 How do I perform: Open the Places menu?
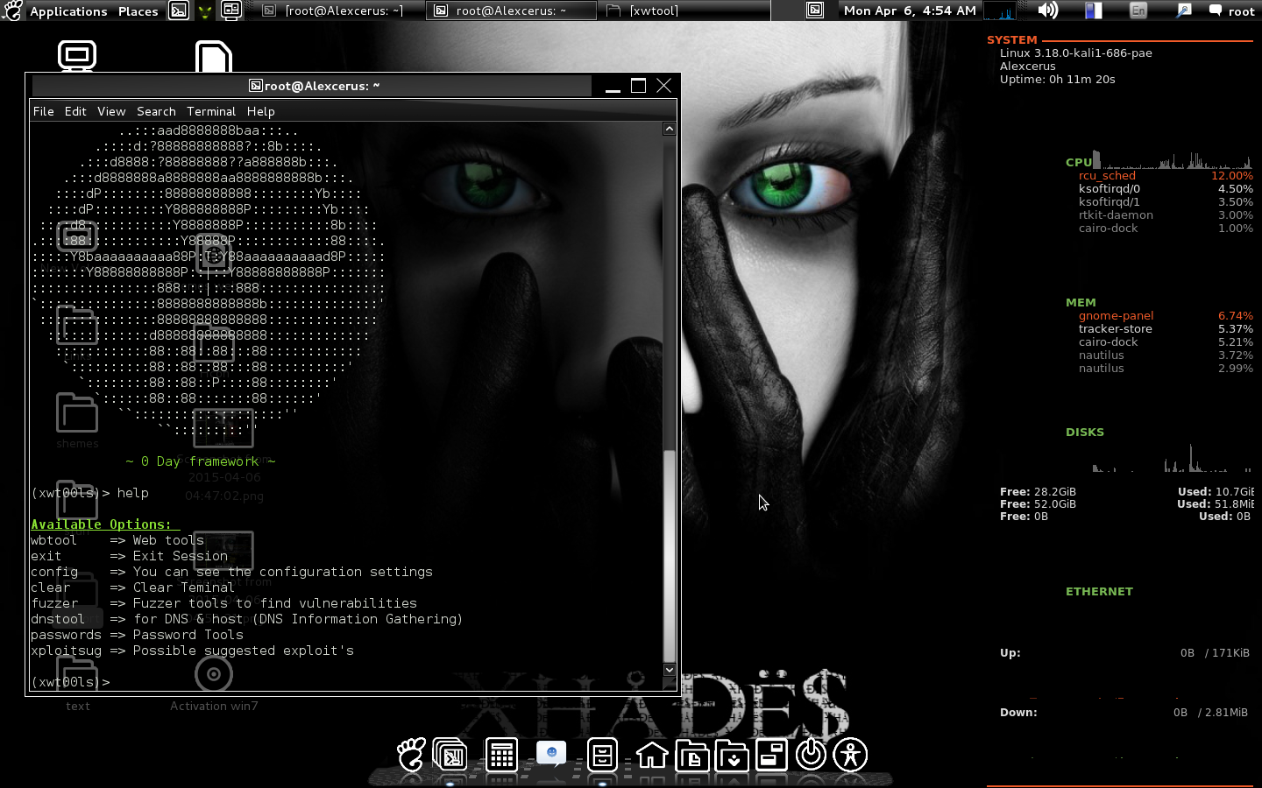click(x=138, y=11)
